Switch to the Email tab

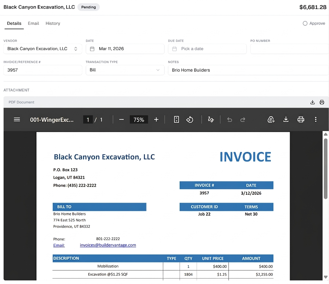tap(33, 23)
